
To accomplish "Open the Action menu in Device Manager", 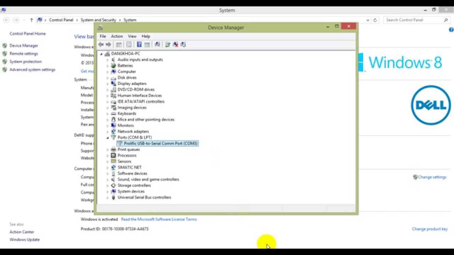I will pyautogui.click(x=117, y=36).
